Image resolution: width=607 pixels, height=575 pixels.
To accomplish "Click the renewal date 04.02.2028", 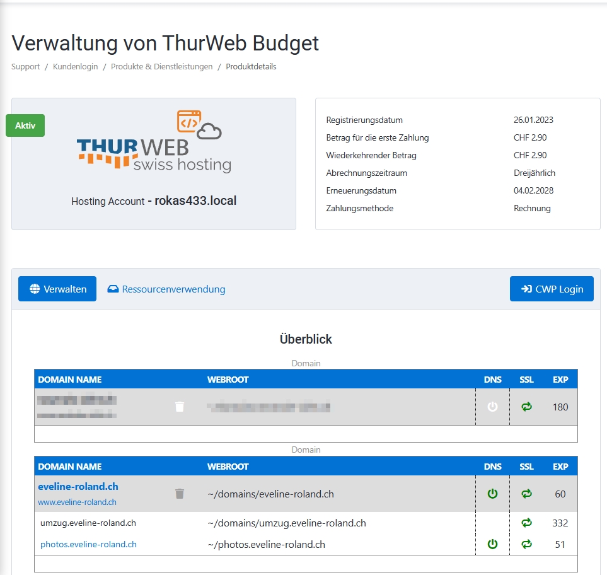I will point(533,190).
